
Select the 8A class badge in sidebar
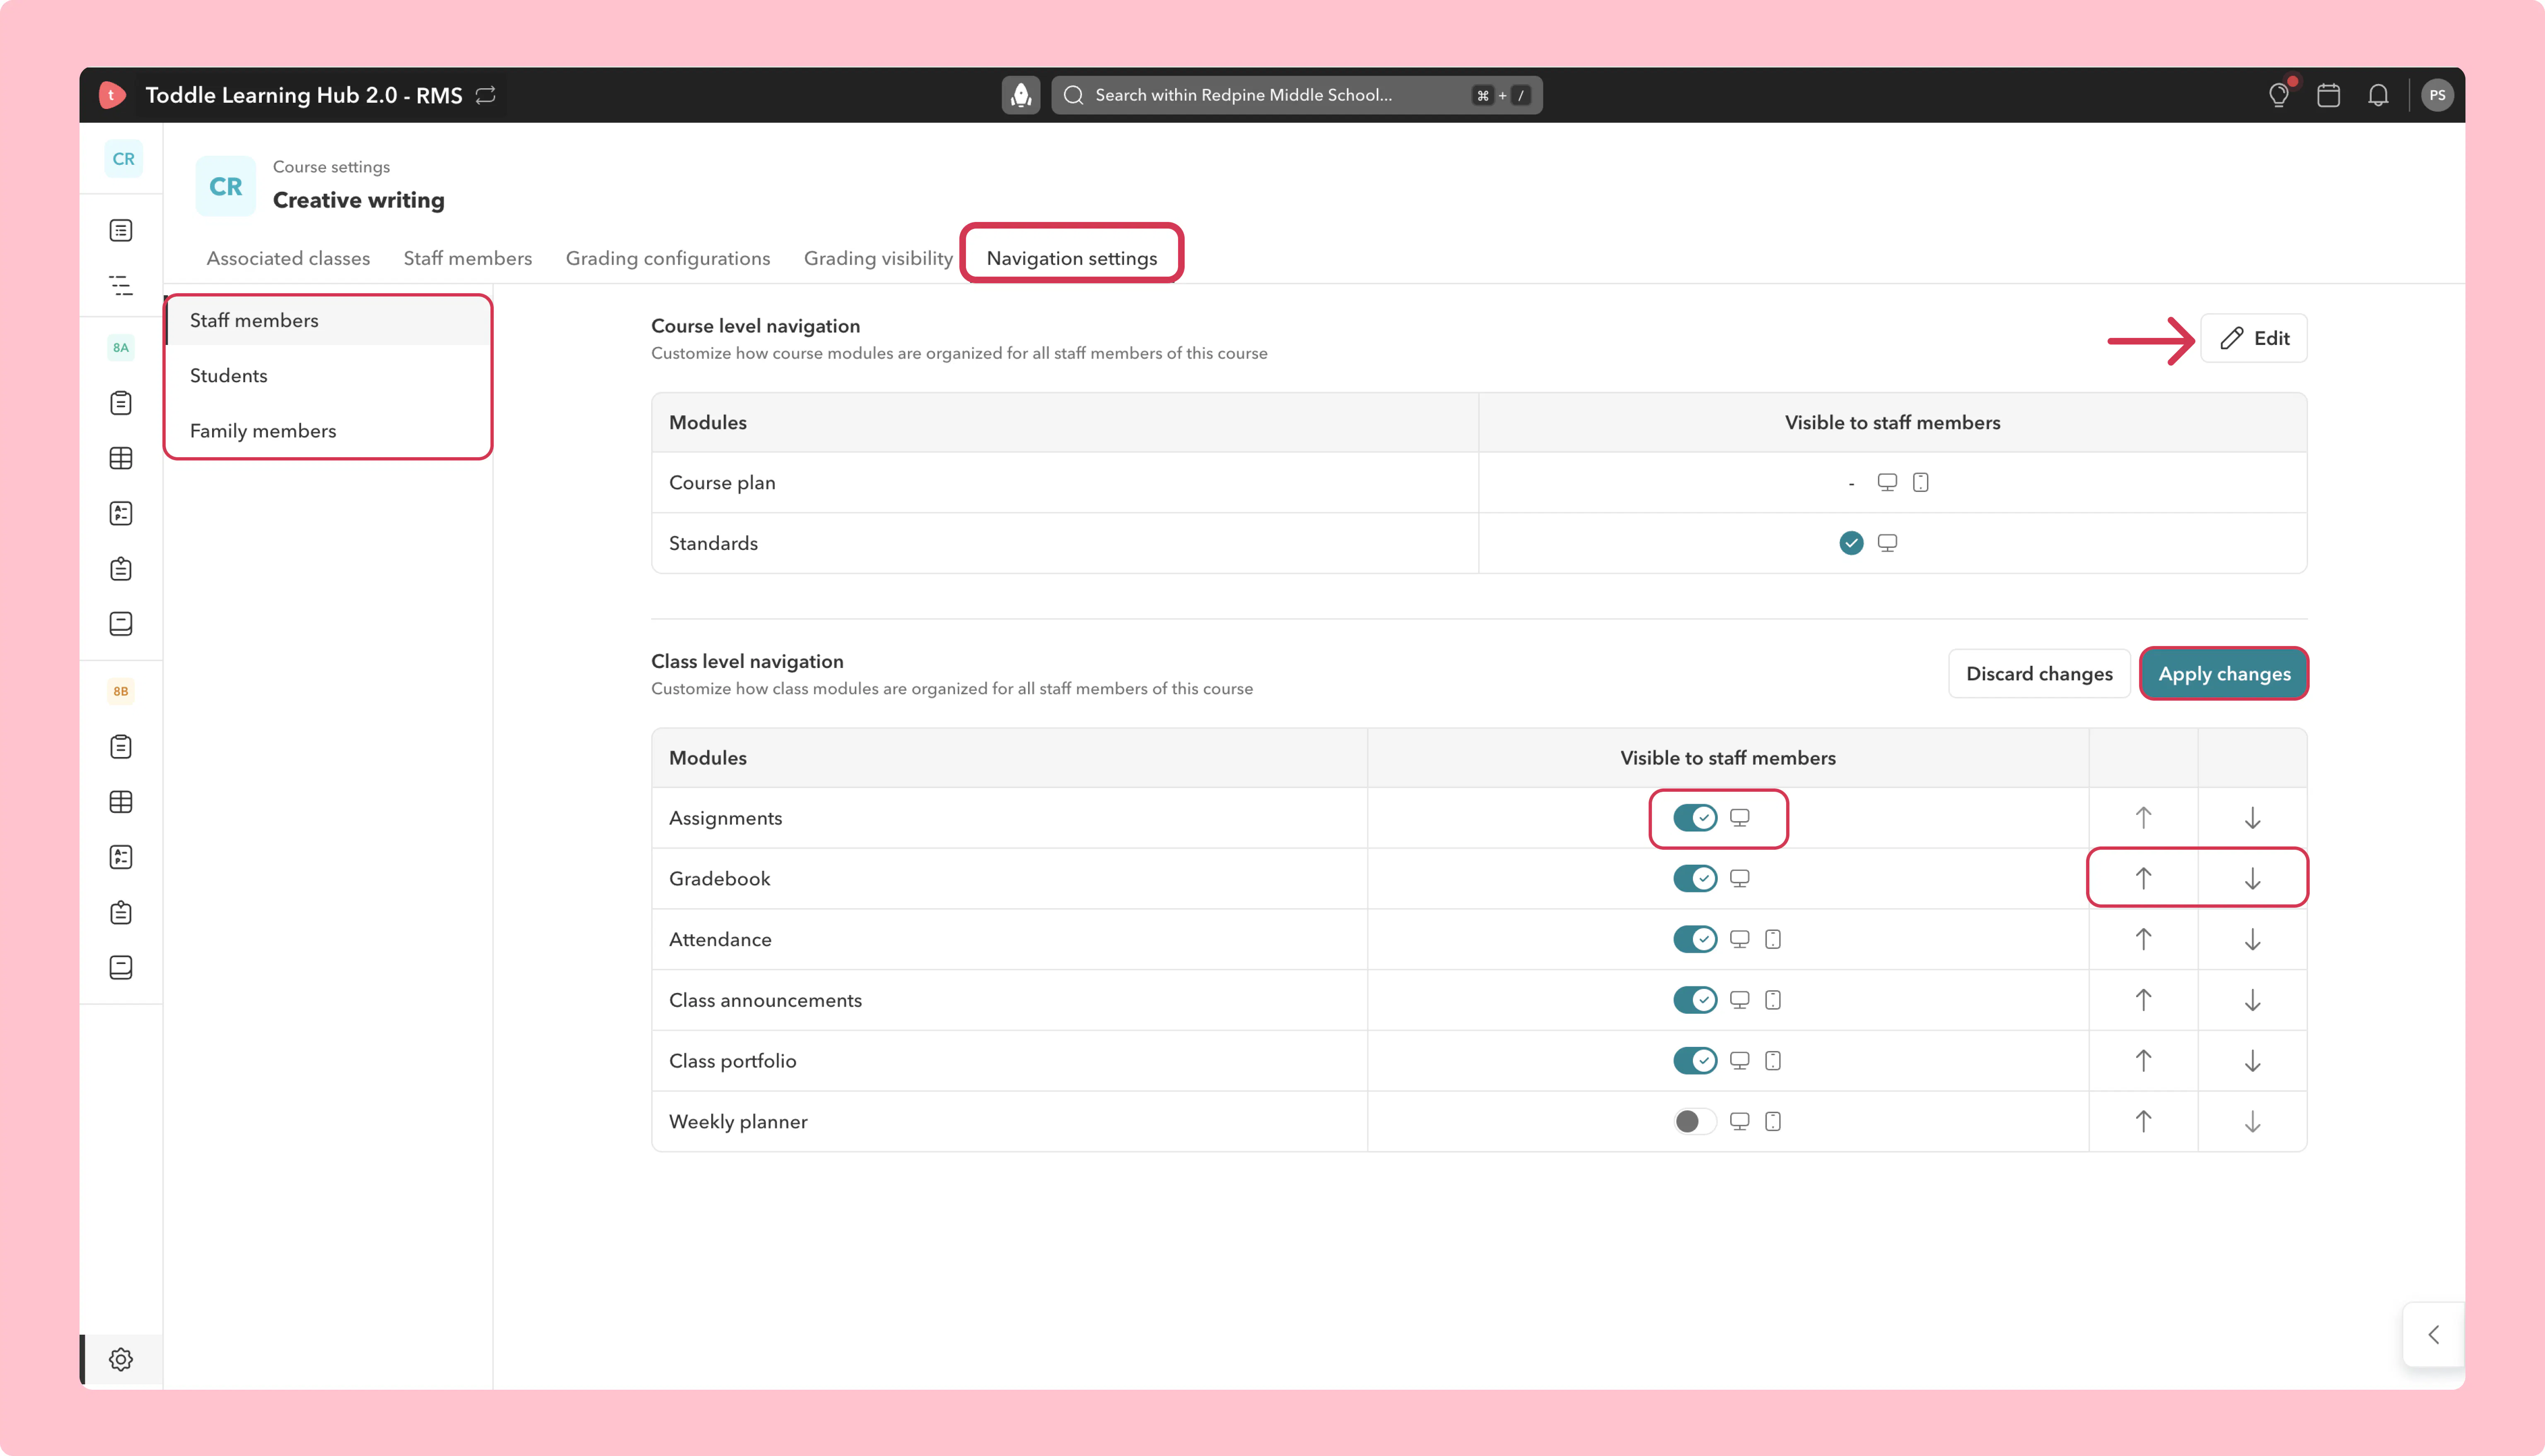121,347
